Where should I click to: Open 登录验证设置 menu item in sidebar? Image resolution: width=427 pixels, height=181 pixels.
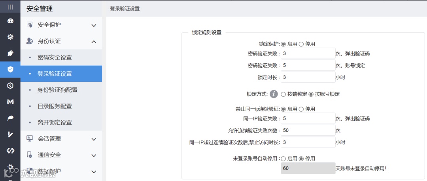(61, 74)
